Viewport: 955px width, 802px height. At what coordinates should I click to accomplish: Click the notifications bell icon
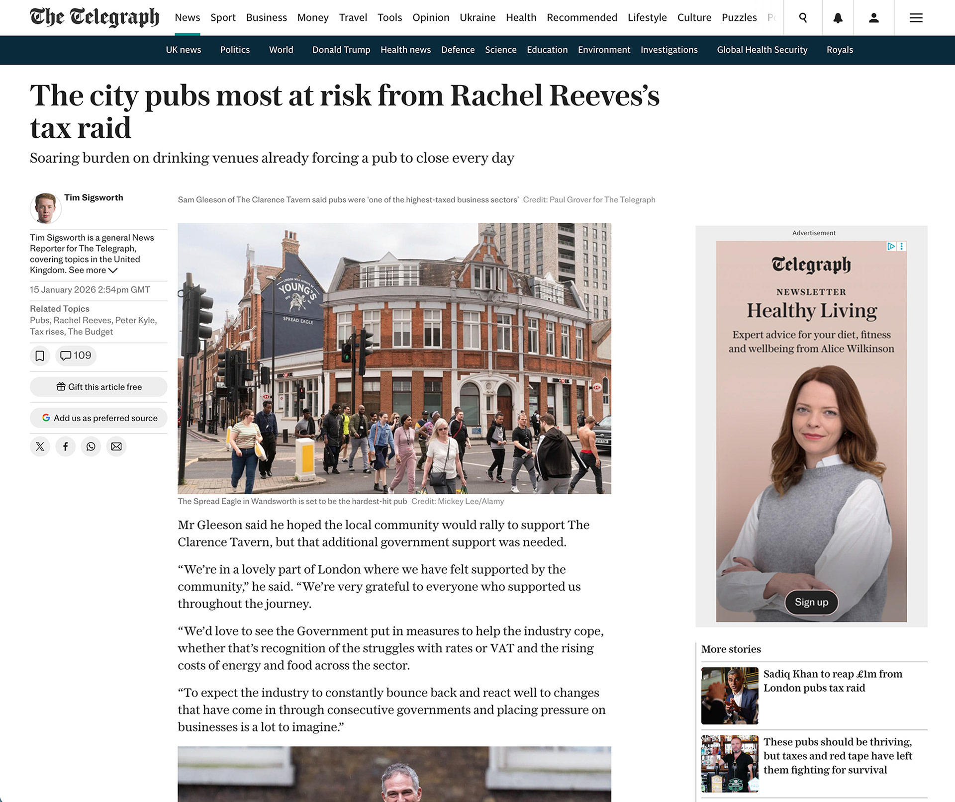click(x=838, y=18)
